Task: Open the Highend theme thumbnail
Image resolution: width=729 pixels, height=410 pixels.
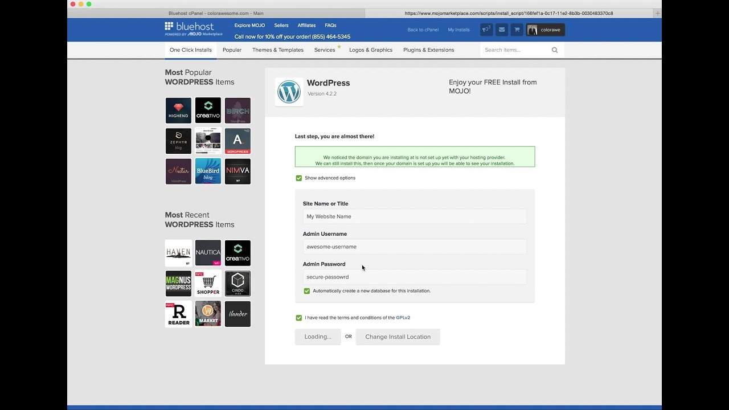Action: [178, 110]
